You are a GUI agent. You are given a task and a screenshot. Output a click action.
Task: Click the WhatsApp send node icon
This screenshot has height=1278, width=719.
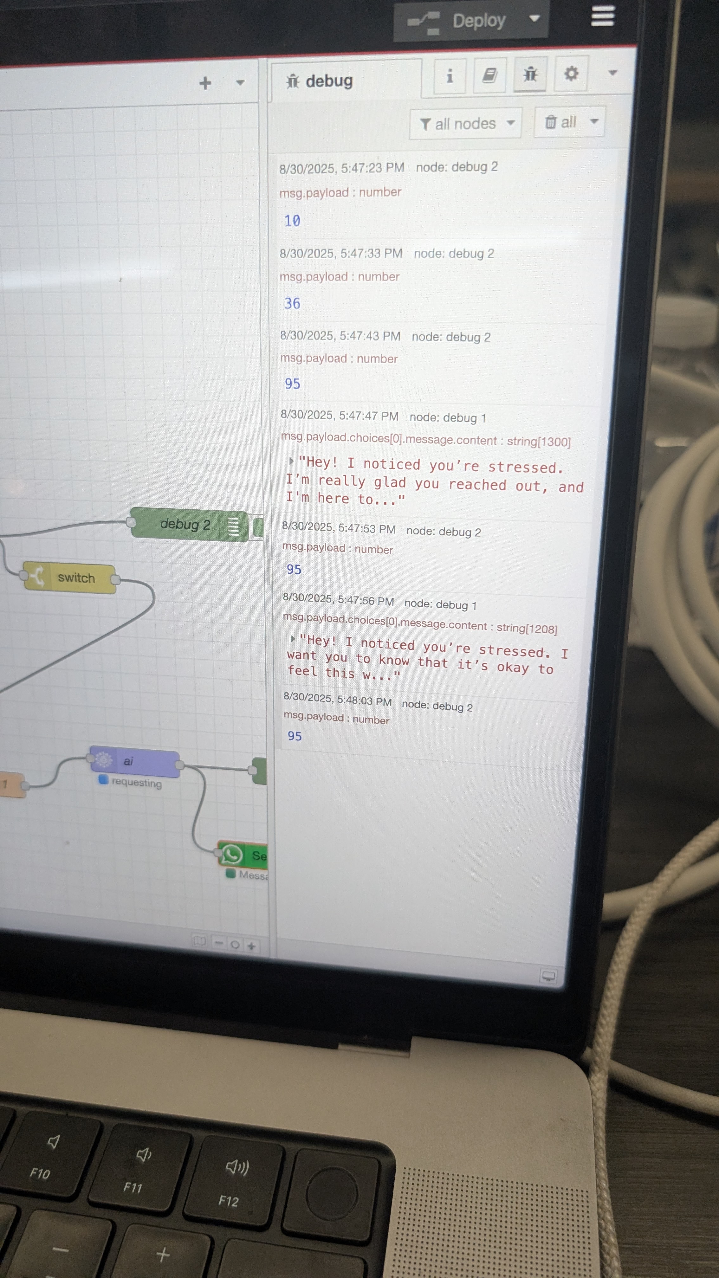232,854
